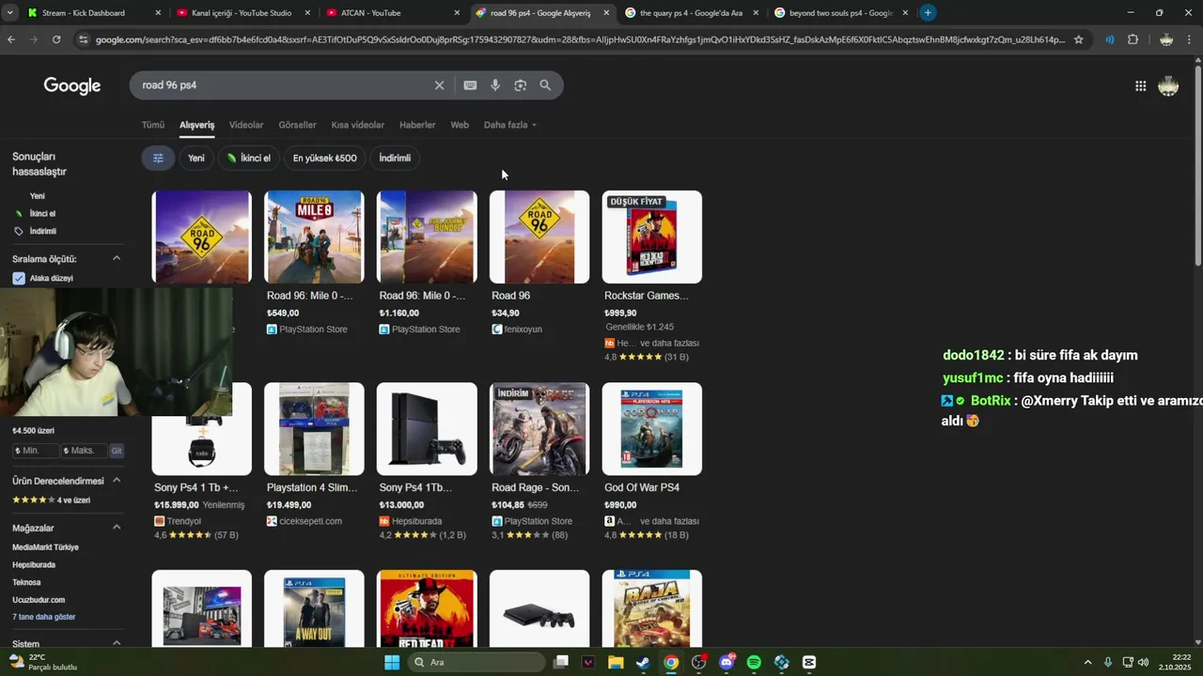Go to the Google logo homepage
1203x676 pixels.
tap(72, 86)
